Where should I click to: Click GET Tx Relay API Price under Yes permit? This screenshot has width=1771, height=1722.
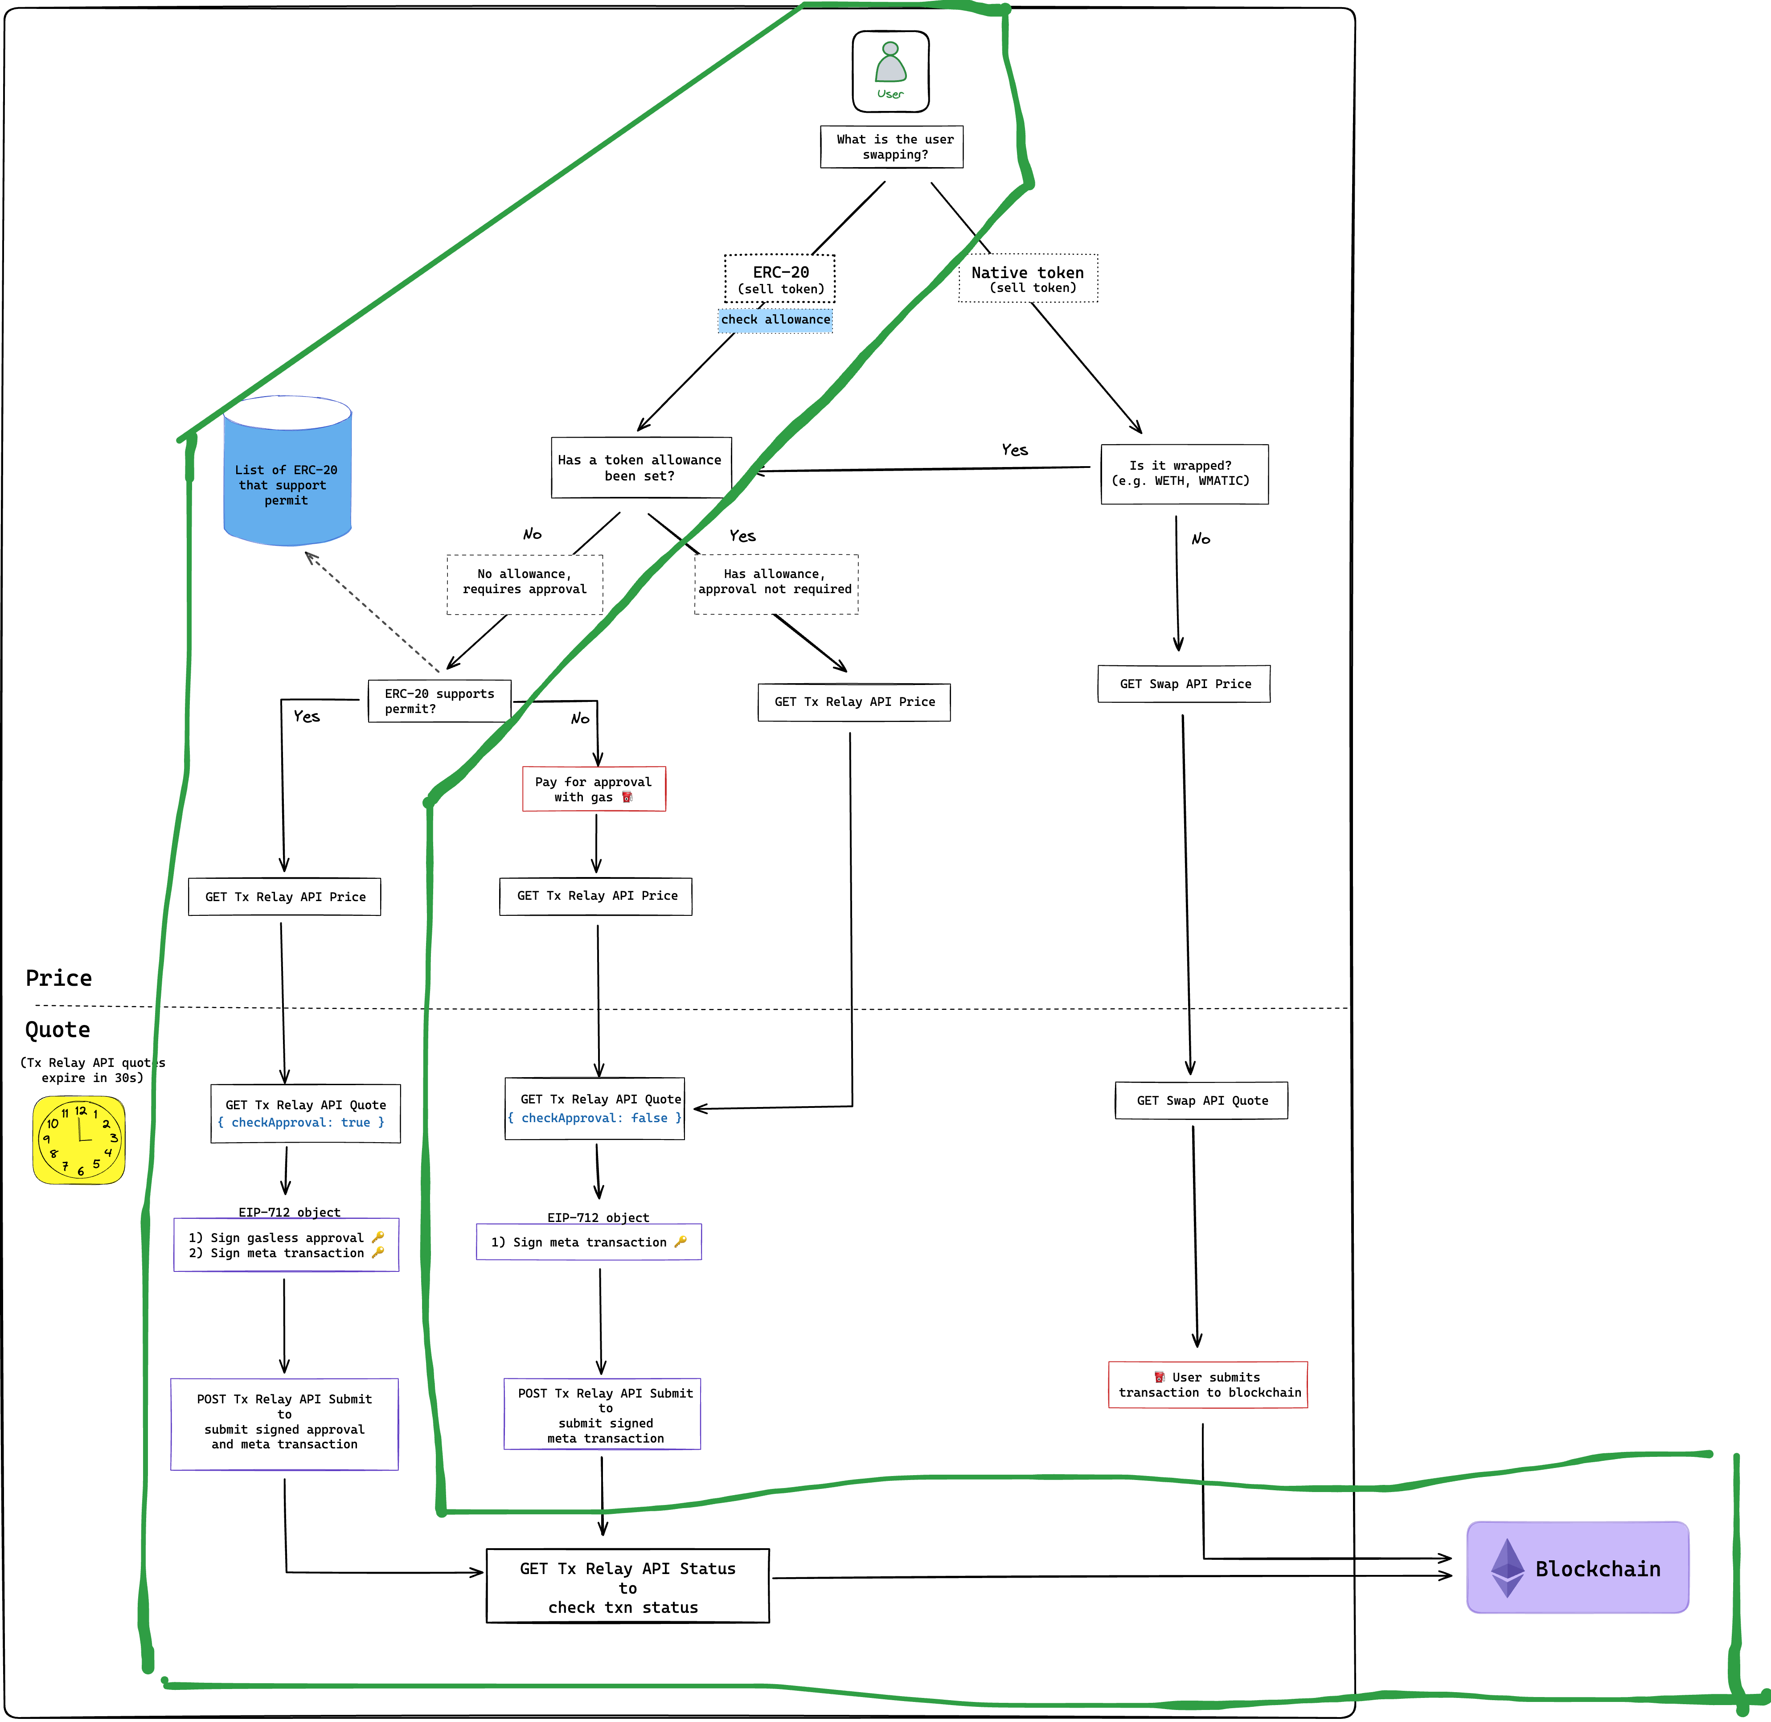284,896
